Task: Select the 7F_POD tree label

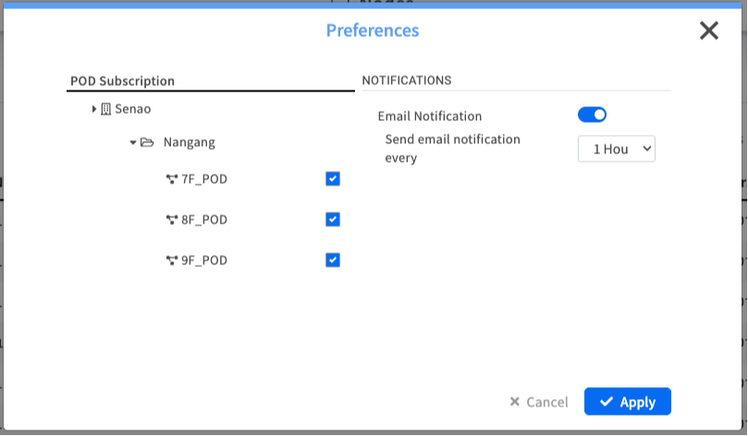Action: click(204, 179)
